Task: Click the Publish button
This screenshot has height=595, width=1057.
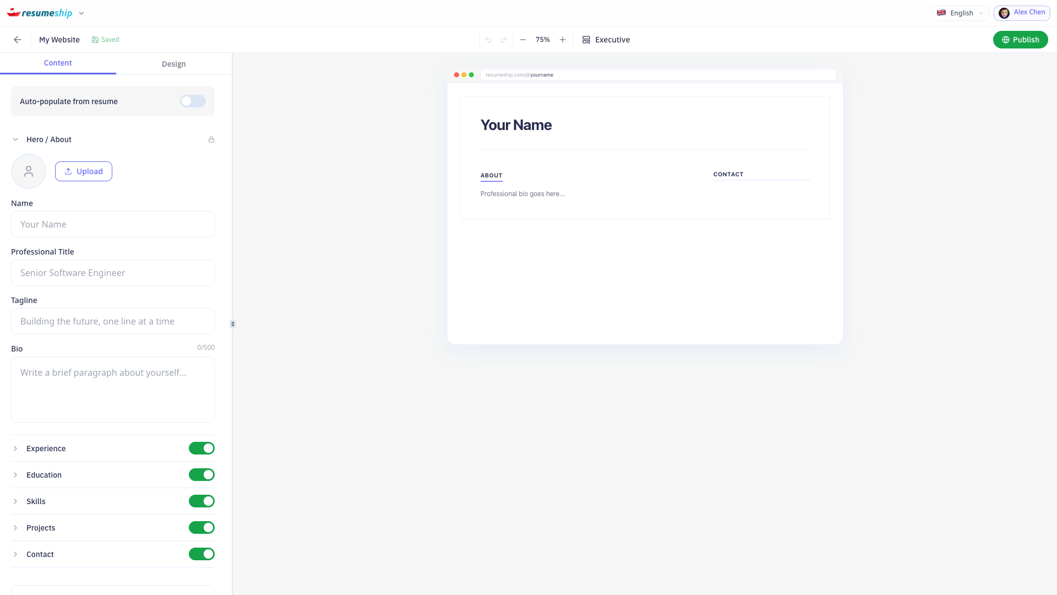Action: 1020,40
